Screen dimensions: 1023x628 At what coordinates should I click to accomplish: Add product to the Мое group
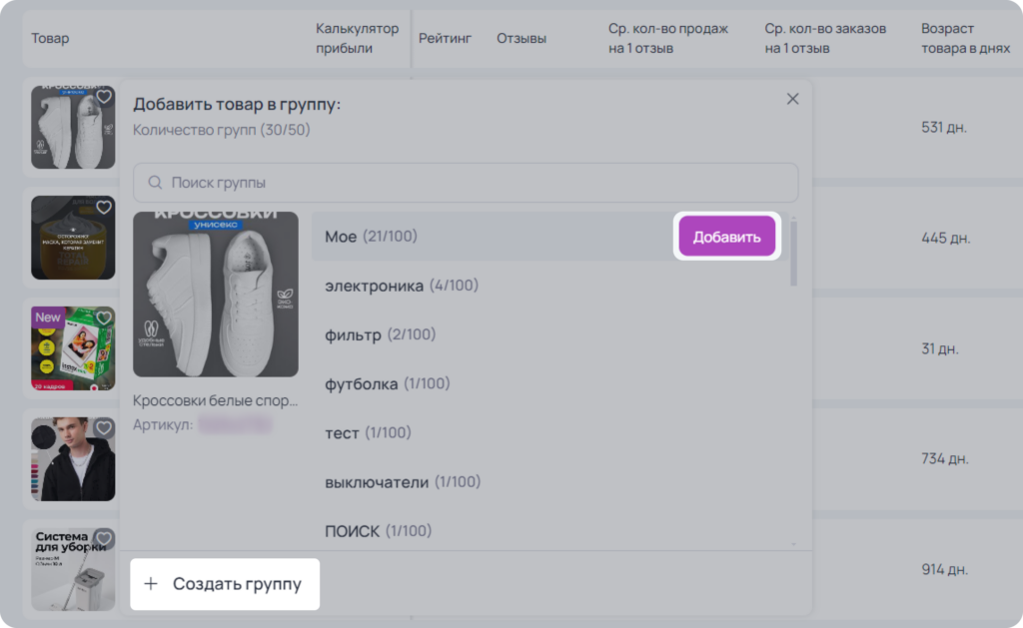click(727, 237)
